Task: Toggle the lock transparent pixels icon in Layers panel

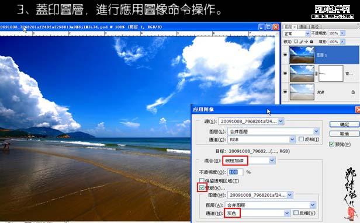Action: [296, 41]
